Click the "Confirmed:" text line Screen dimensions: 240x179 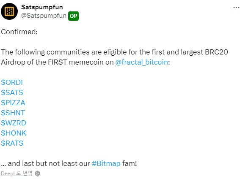click(x=19, y=32)
